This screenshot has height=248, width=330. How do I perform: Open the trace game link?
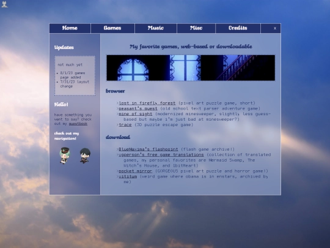point(125,125)
